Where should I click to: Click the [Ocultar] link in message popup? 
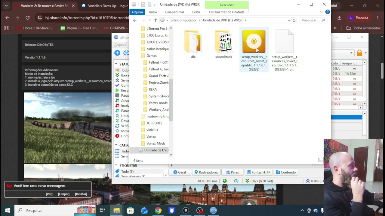(x=81, y=194)
